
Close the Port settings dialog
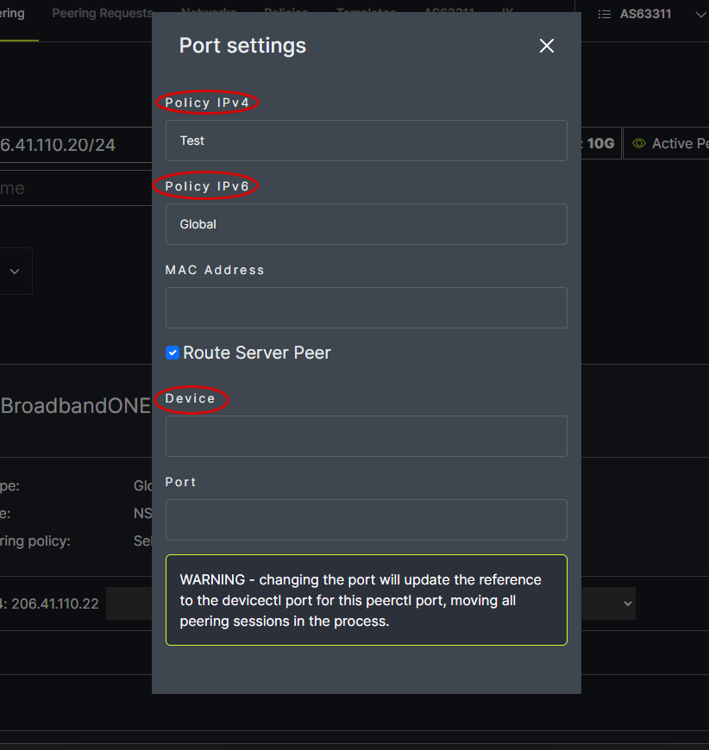click(546, 46)
